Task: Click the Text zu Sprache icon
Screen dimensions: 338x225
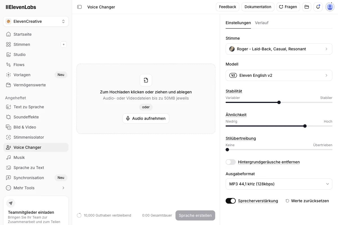Action: pyautogui.click(x=8, y=107)
